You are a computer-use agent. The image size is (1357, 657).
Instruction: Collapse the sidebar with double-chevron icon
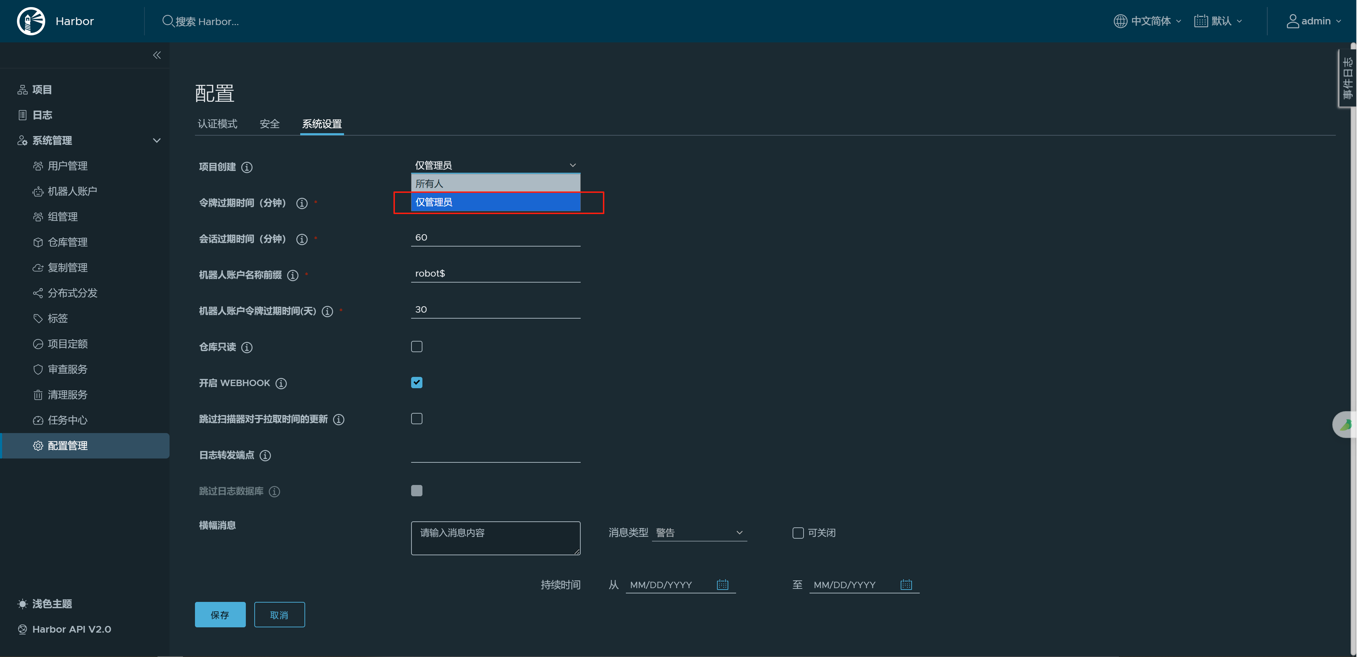[156, 55]
